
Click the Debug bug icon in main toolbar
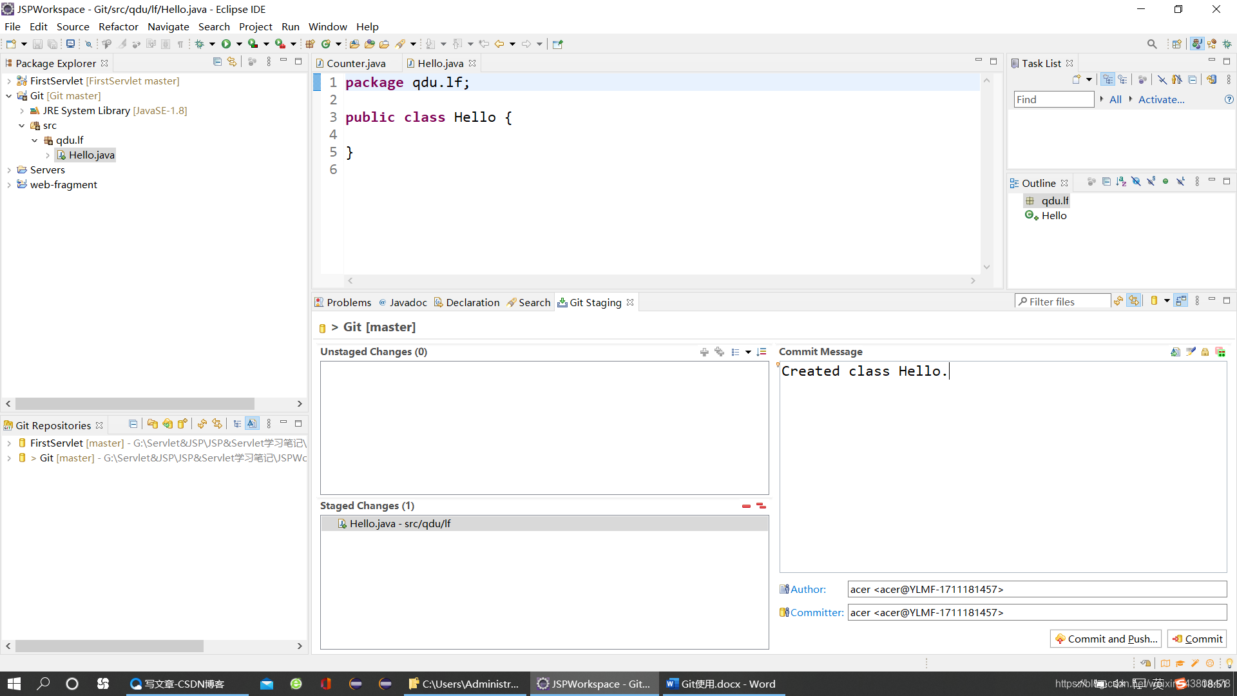tap(200, 44)
